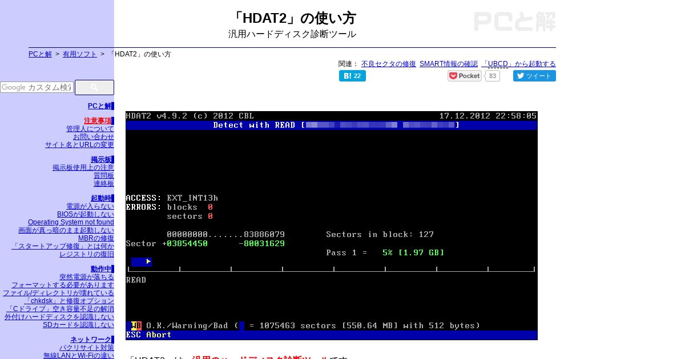Open sidebar link 質問板
The width and height of the screenshot is (685, 359).
pos(104,176)
